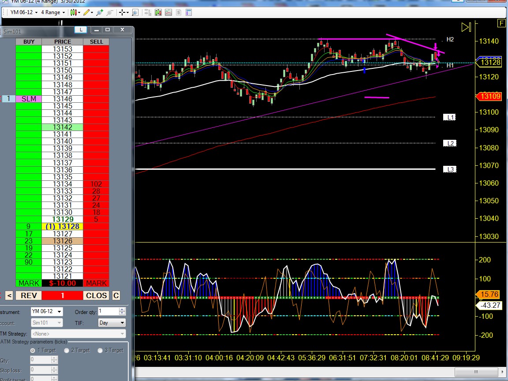Click the 13128 current price marker on axis
This screenshot has width=508, height=381.
click(x=489, y=62)
